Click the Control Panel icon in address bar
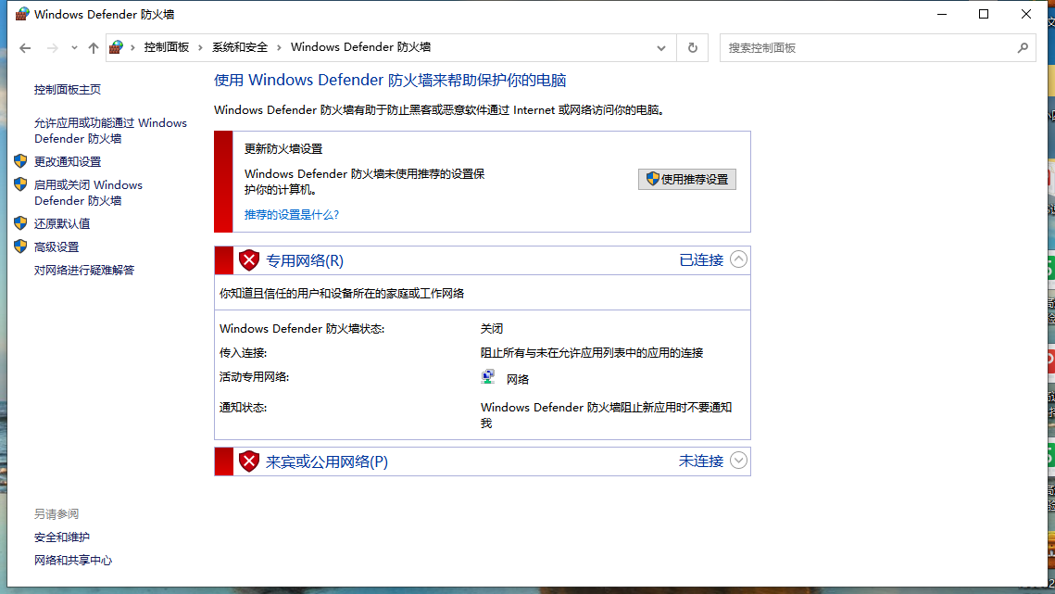 point(117,47)
